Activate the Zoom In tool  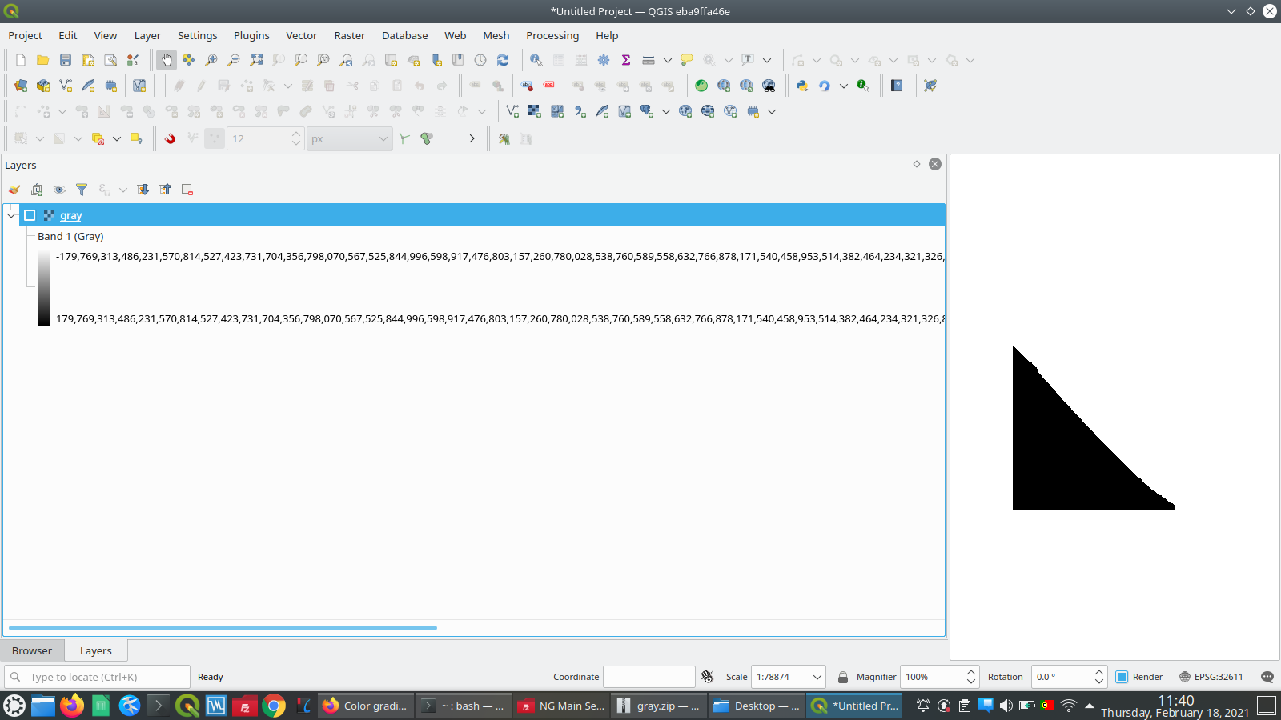211,60
